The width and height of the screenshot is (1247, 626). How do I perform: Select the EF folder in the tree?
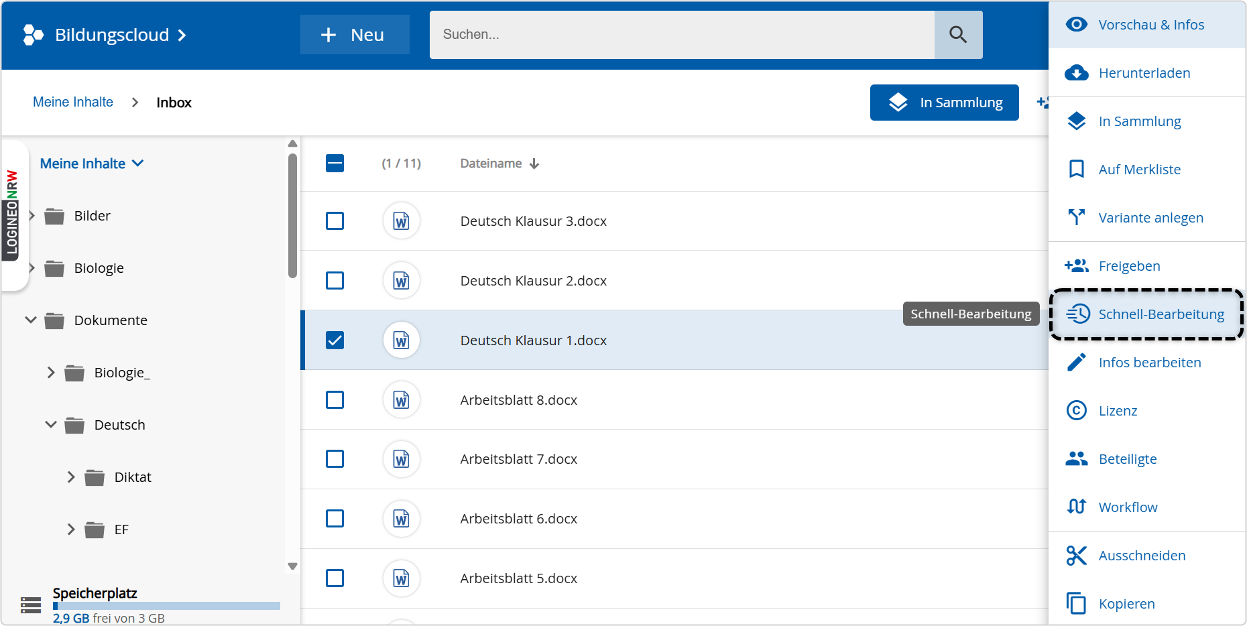121,529
